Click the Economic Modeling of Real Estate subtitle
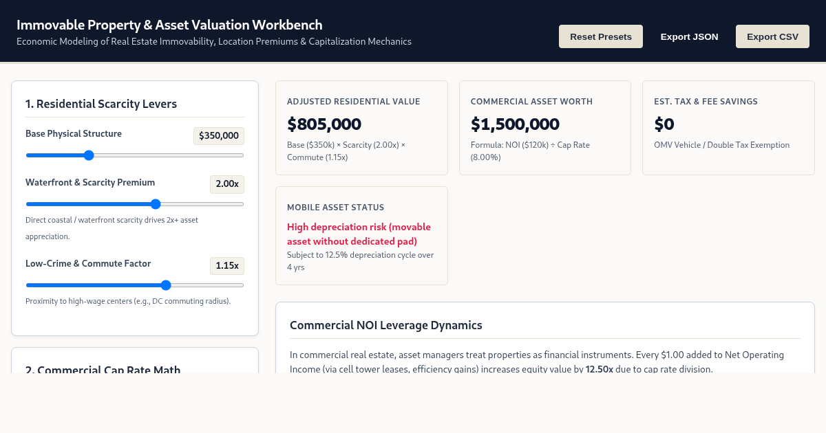The image size is (826, 433). (214, 41)
